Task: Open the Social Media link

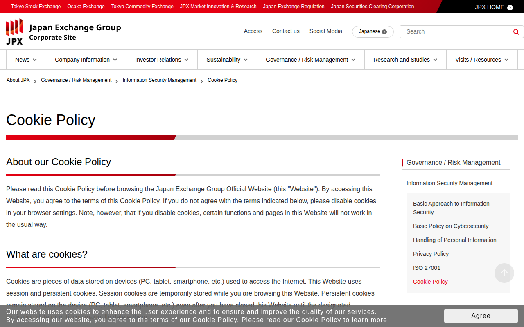Action: (326, 31)
